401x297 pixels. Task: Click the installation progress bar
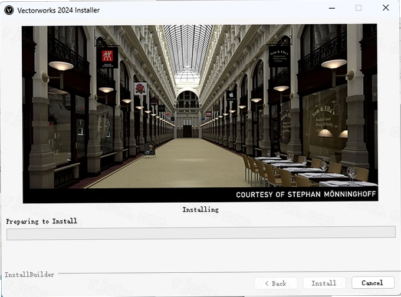(201, 233)
